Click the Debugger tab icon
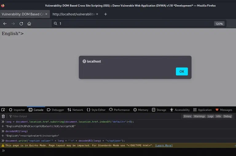Screen dimensions: 236x156 49,110
